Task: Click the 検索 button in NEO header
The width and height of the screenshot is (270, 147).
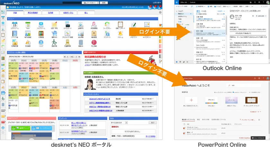Action: [x=104, y=3]
